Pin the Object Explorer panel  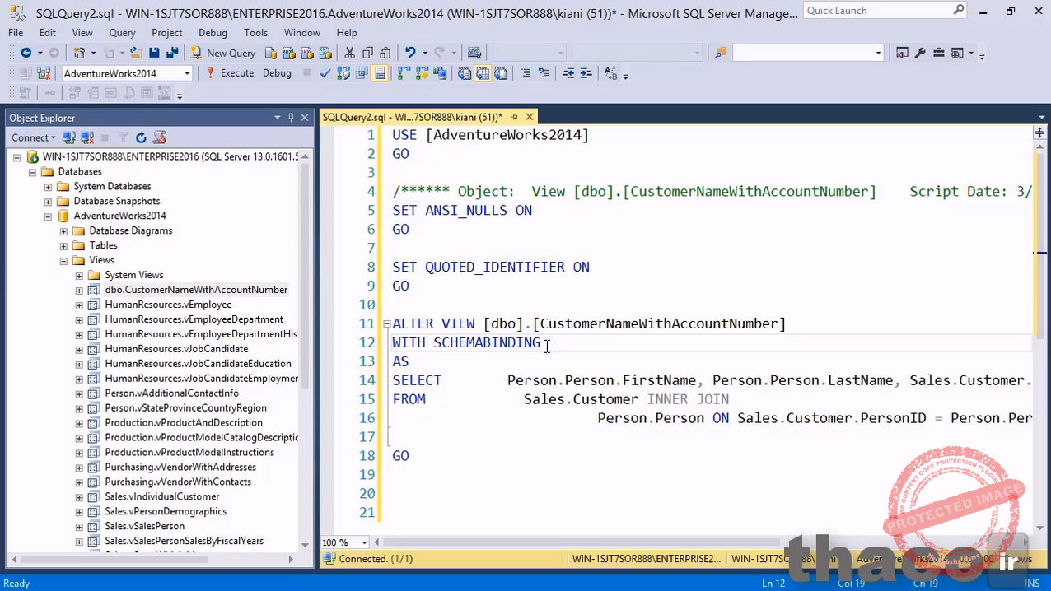291,118
